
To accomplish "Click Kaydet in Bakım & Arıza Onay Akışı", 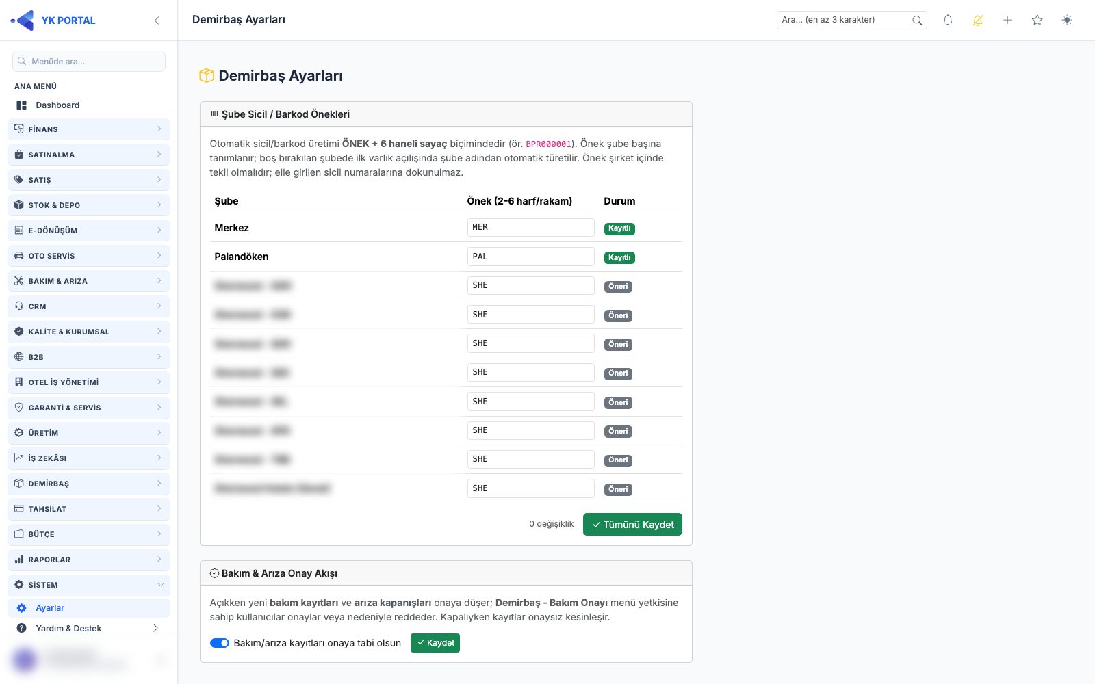I will (435, 643).
